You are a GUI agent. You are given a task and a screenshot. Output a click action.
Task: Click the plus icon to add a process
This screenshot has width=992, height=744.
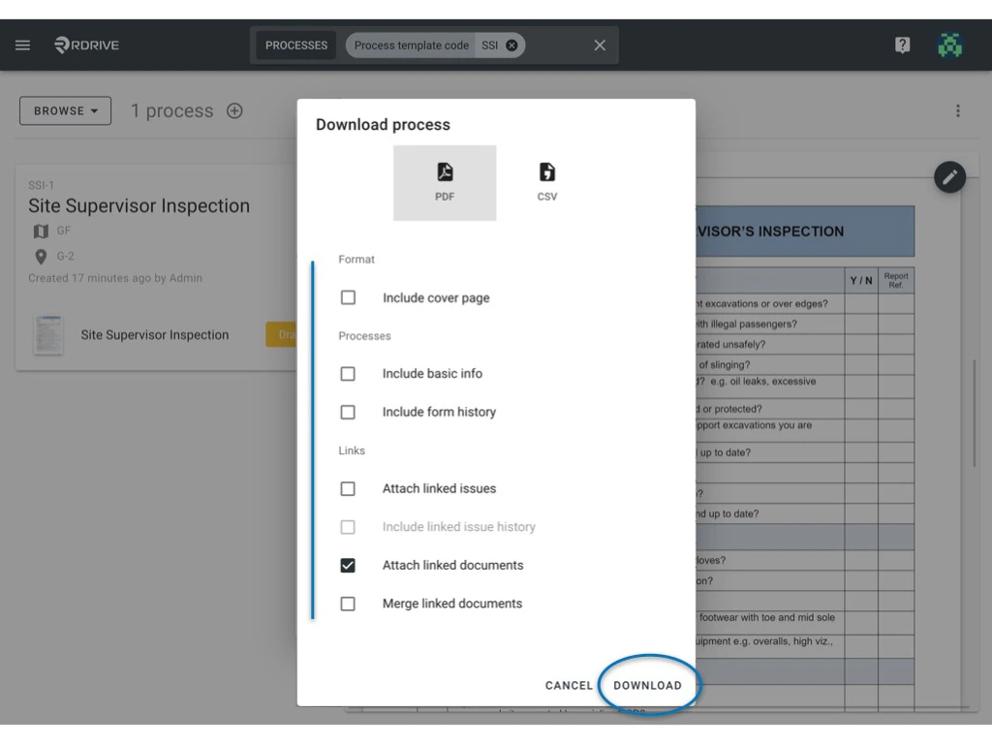pos(234,110)
